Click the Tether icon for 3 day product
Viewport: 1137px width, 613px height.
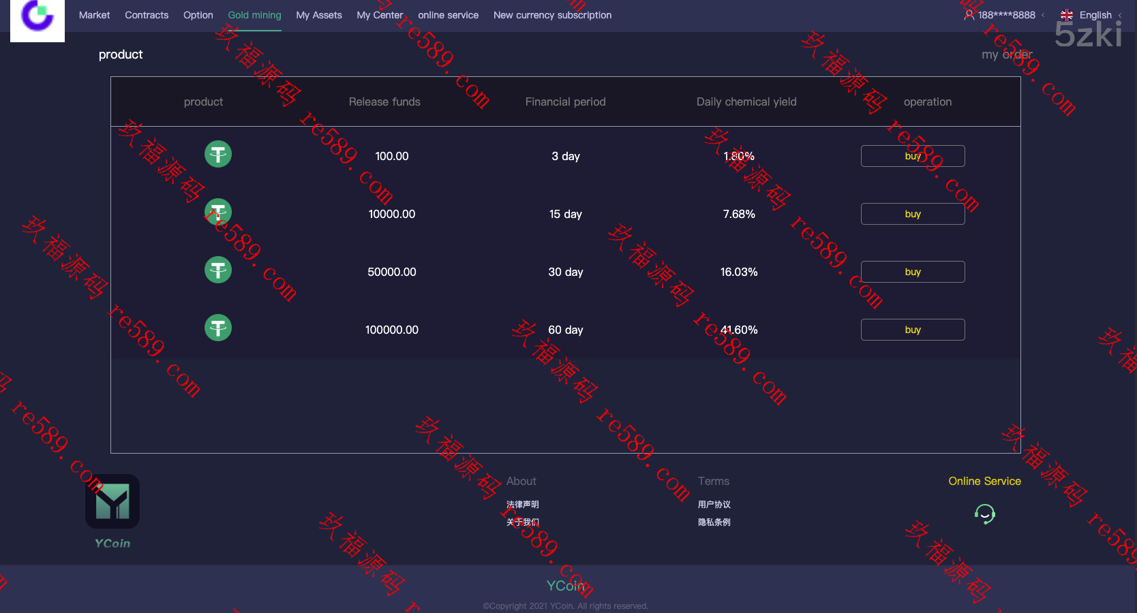tap(218, 155)
